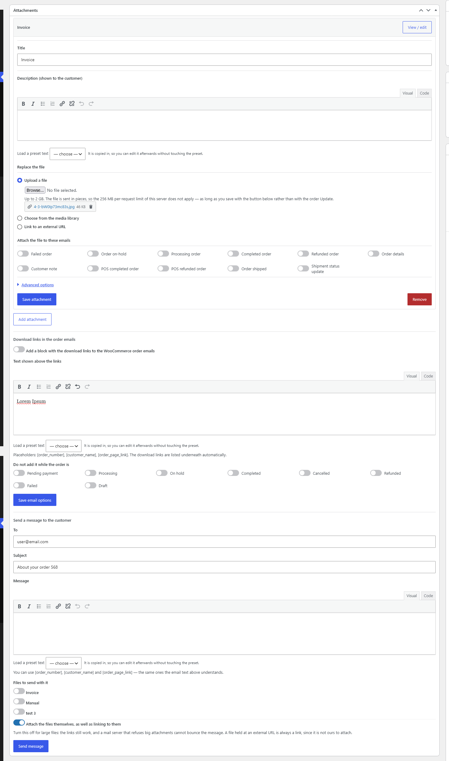Screen dimensions: 449x761
Task: Click the Save attachment button
Action: coord(37,299)
